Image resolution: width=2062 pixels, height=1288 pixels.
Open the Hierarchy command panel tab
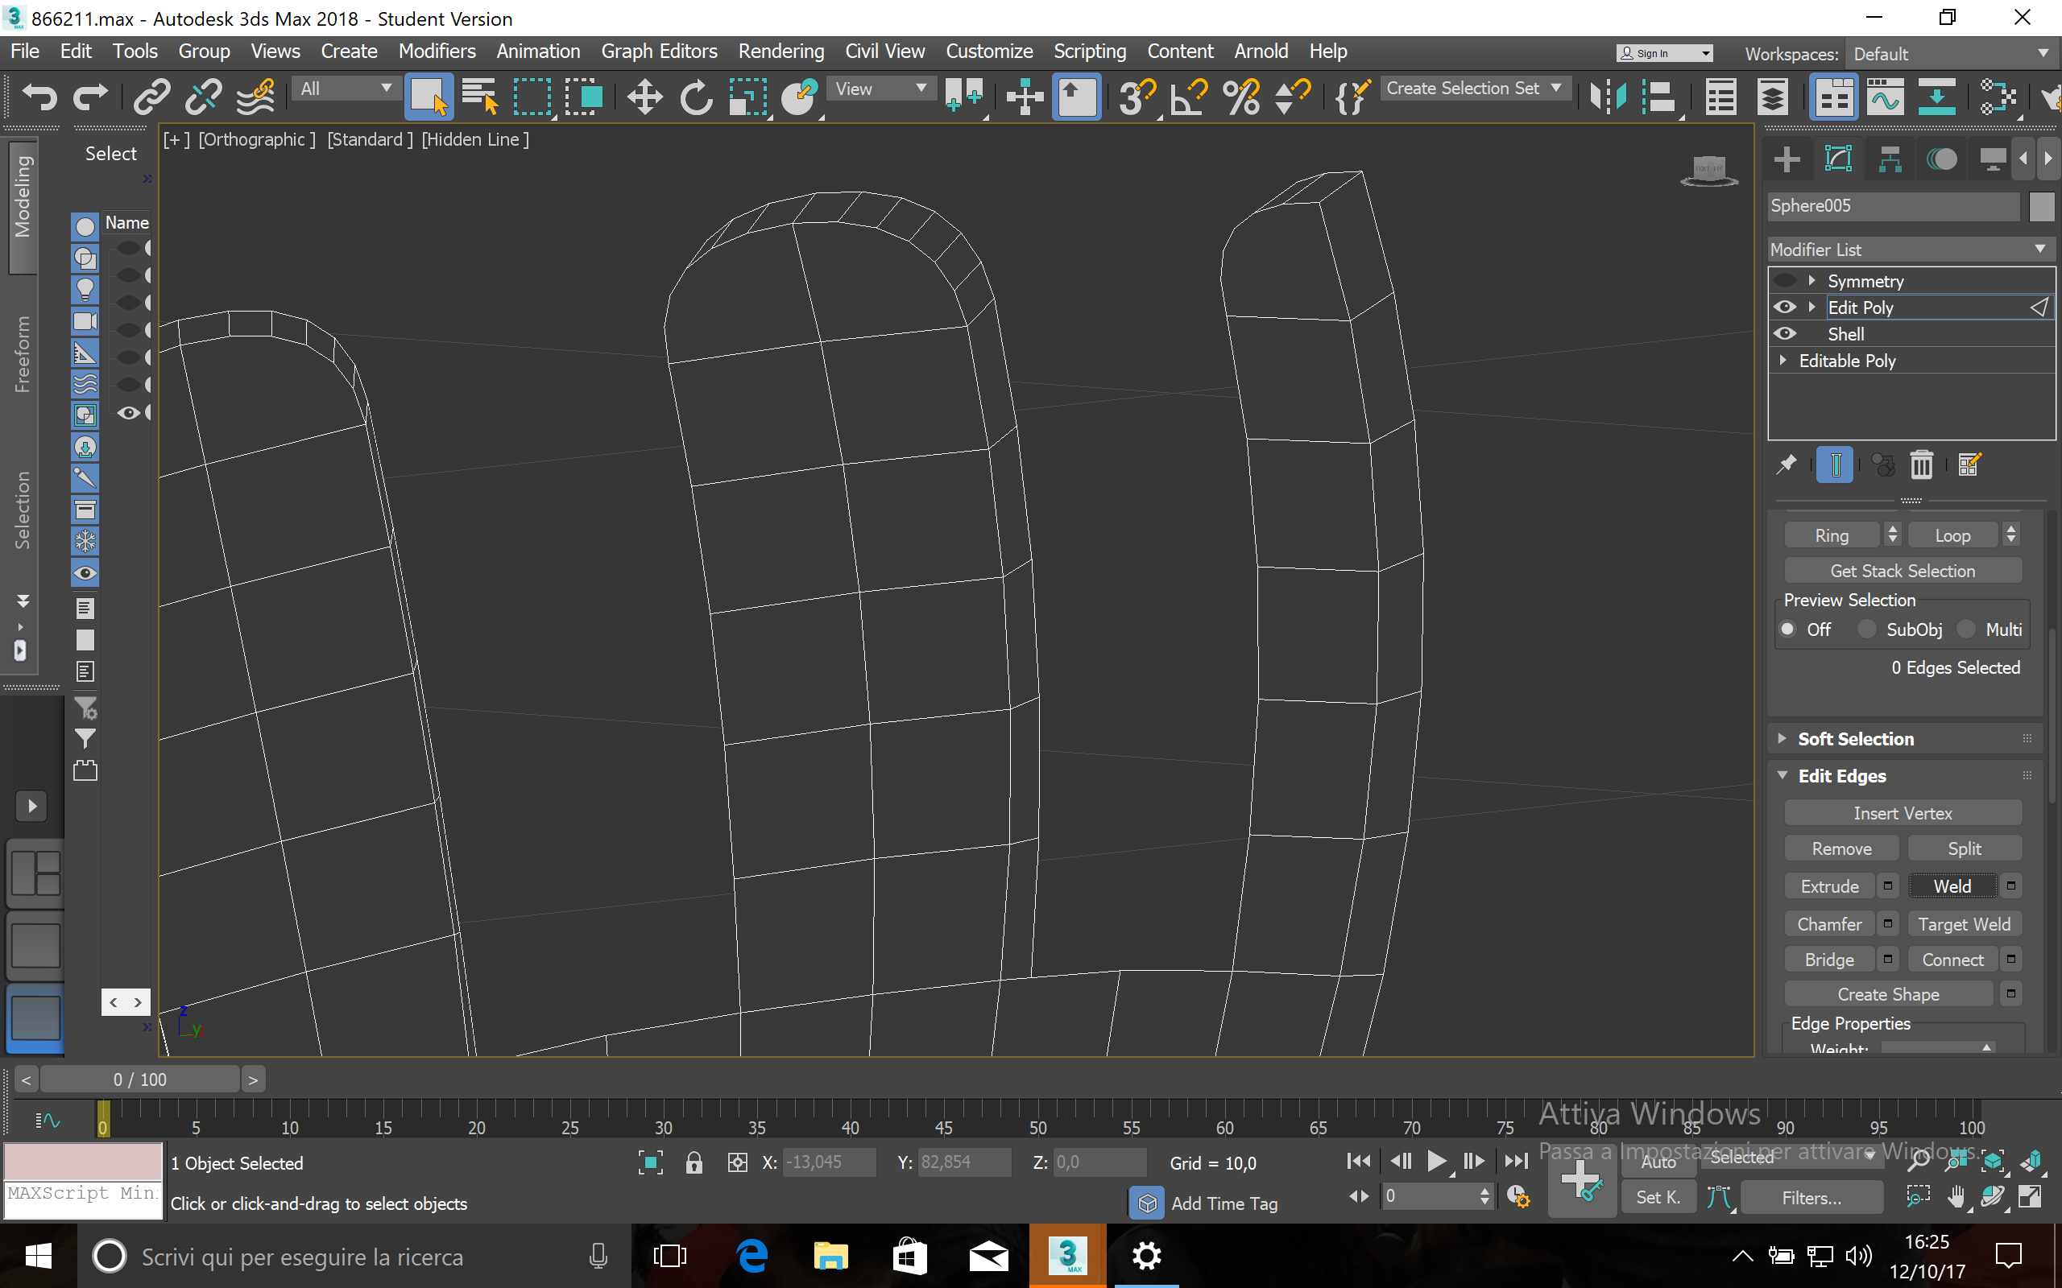[x=1890, y=159]
